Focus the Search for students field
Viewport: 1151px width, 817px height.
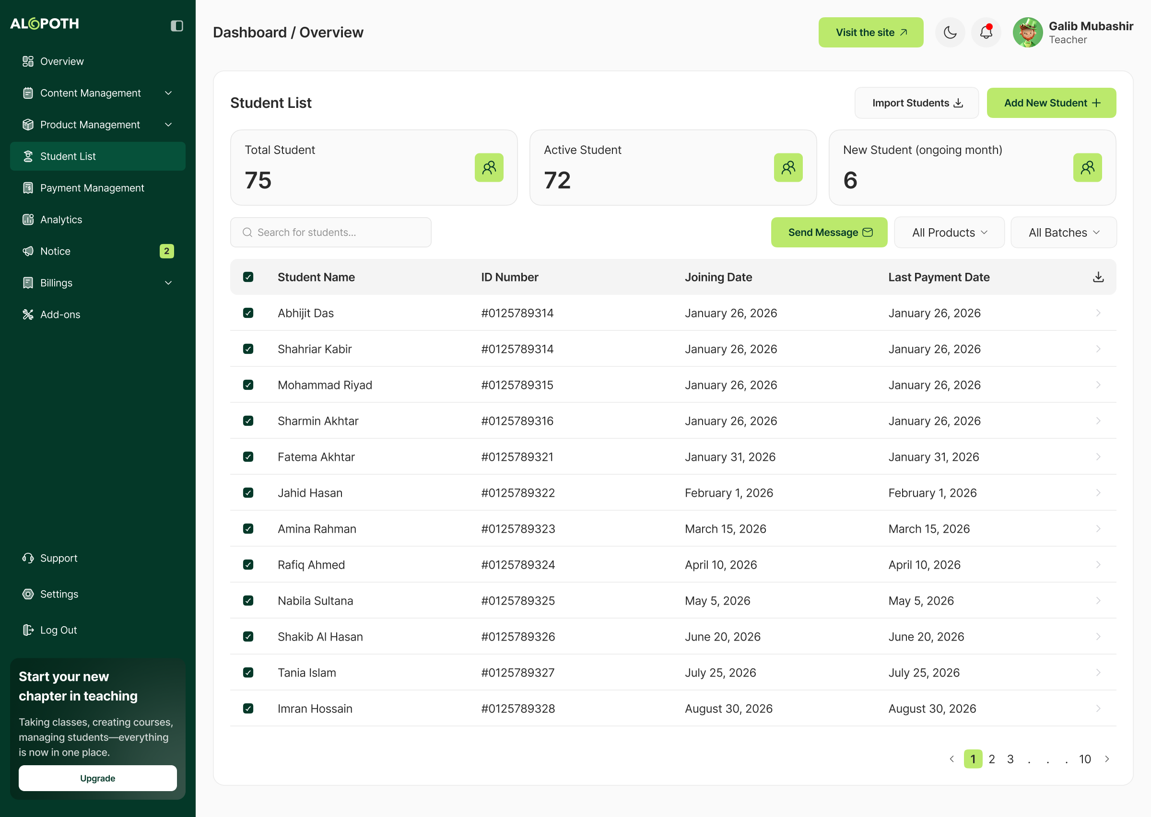coord(330,233)
